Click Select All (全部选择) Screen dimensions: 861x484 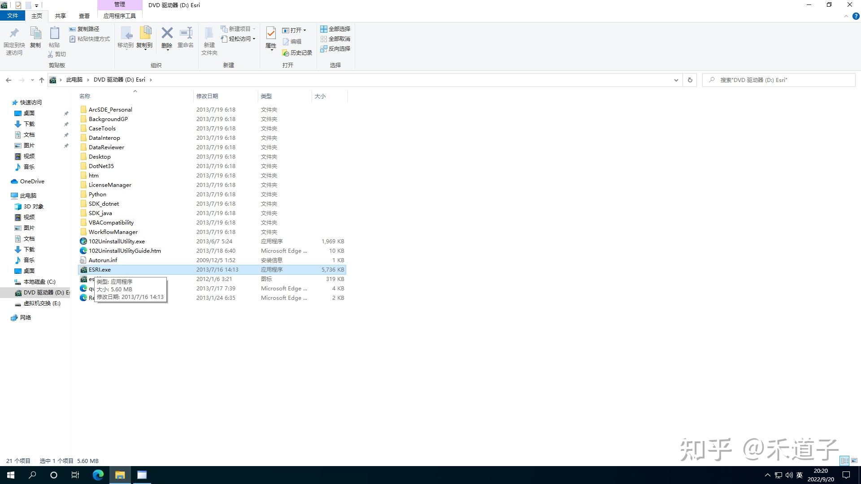335,29
